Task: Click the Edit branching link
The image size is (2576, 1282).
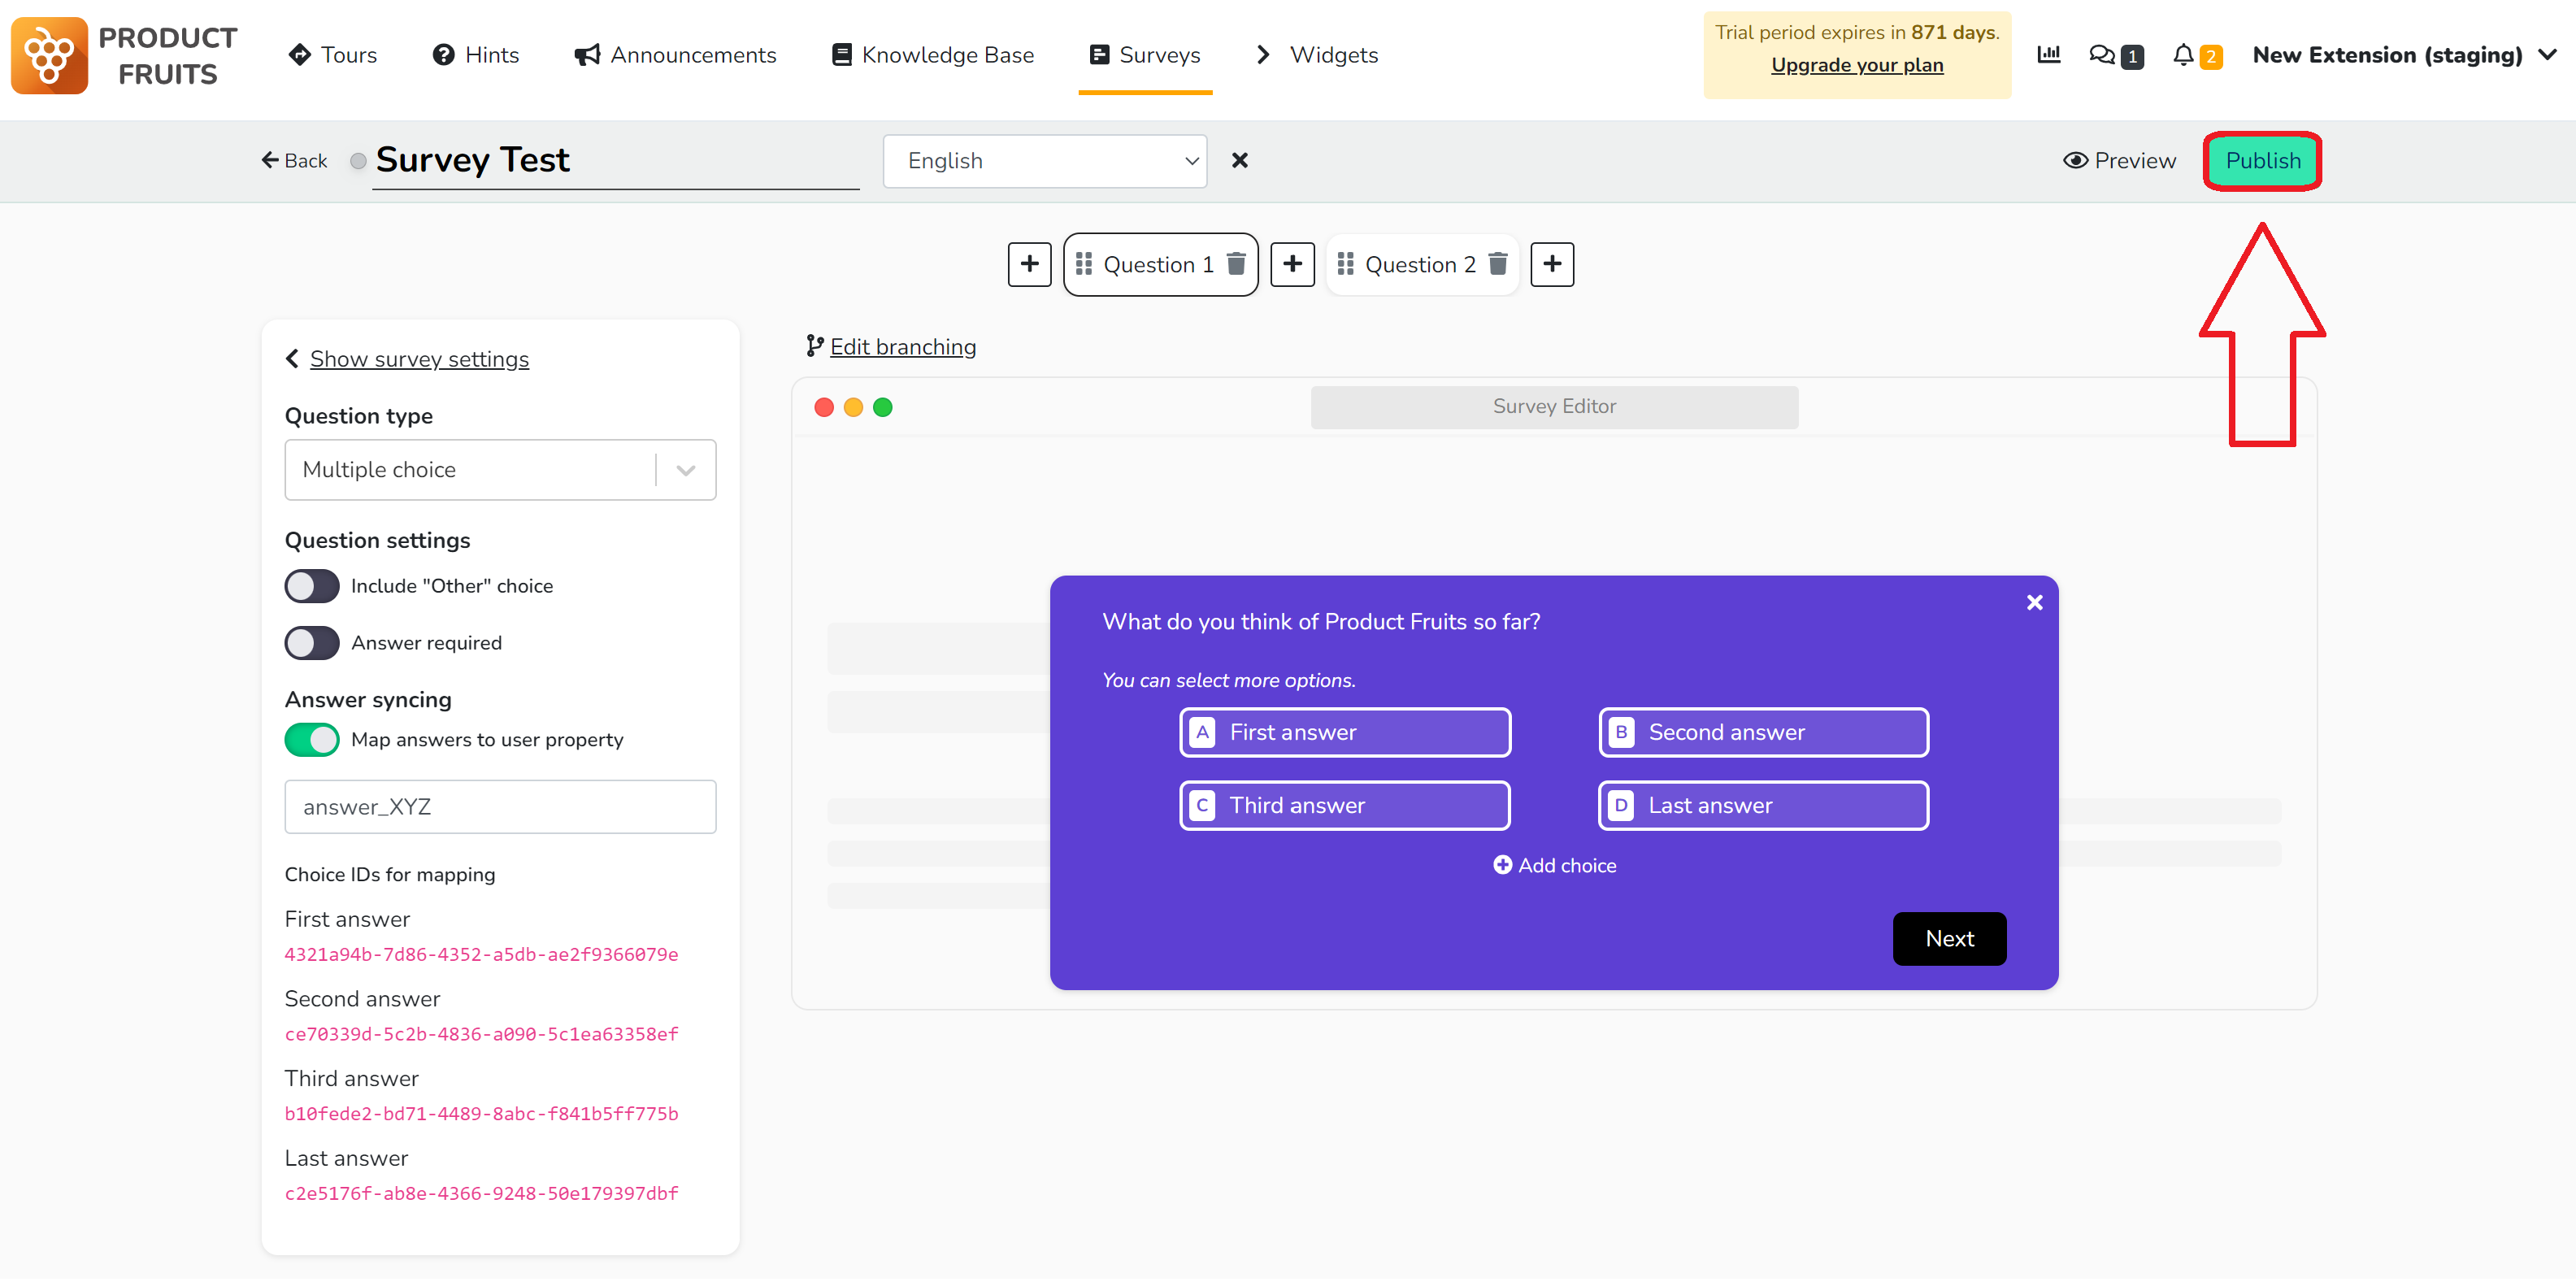Action: (903, 347)
